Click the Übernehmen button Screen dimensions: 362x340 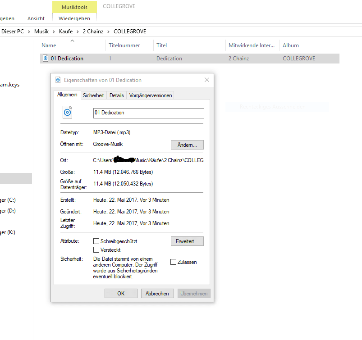[194, 294]
